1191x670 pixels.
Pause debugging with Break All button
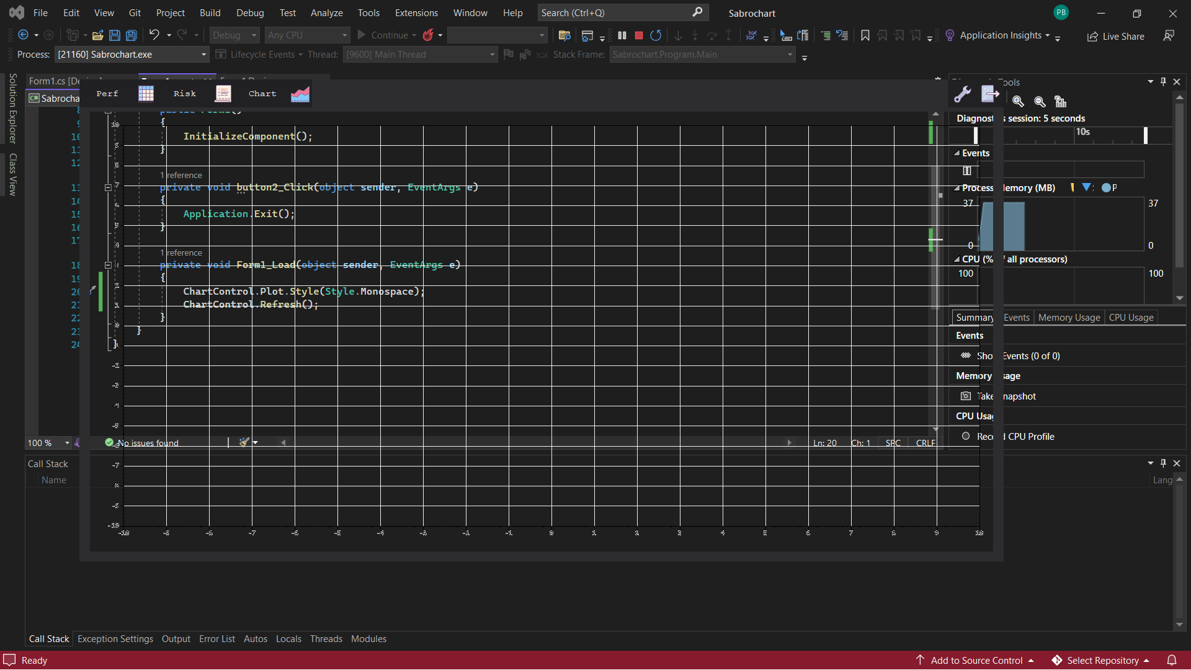click(x=622, y=35)
